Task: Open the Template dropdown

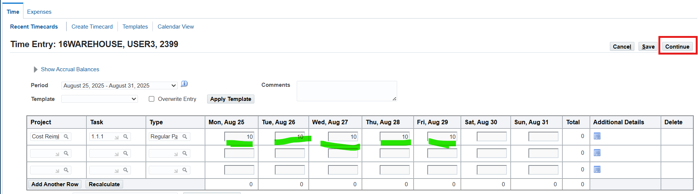Action: click(100, 99)
